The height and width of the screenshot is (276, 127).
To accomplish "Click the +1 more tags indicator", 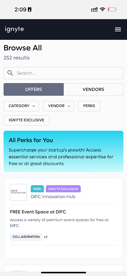I will (x=46, y=237).
